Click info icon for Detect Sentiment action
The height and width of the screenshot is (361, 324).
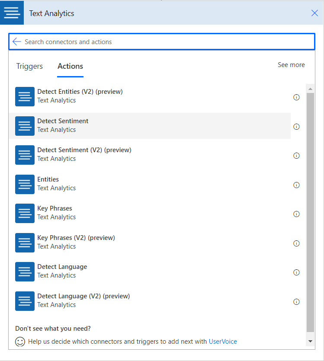click(x=296, y=127)
